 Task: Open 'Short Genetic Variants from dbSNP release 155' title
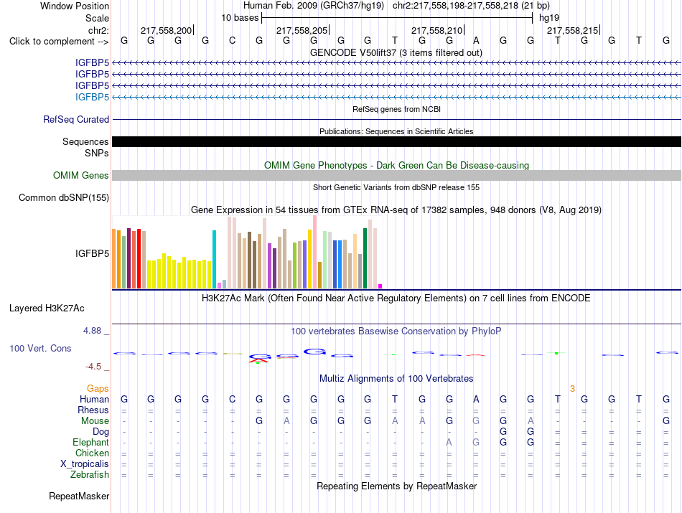pos(396,188)
